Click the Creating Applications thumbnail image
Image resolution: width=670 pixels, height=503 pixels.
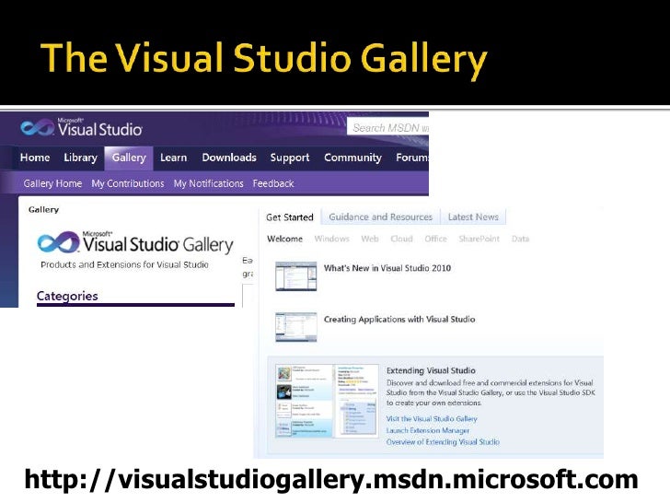pos(295,327)
